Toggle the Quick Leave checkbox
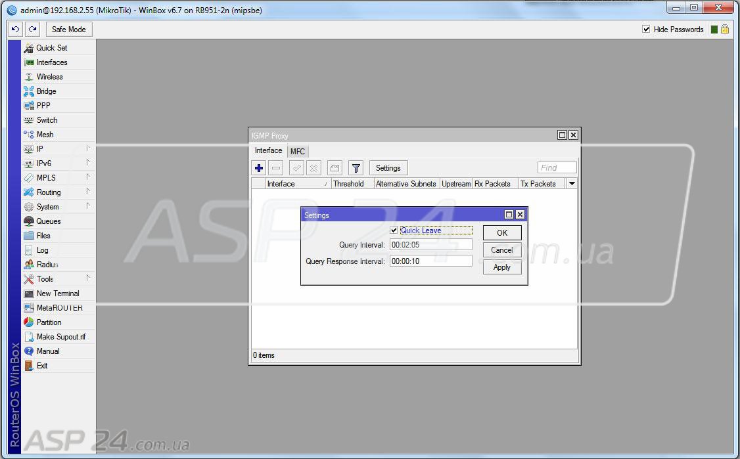Image resolution: width=740 pixels, height=459 pixels. 394,230
